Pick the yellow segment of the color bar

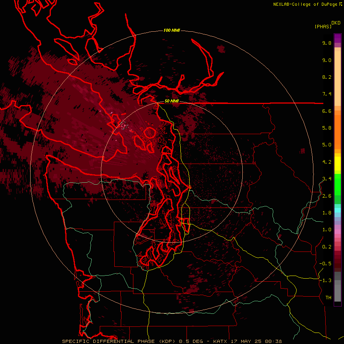point(338,163)
